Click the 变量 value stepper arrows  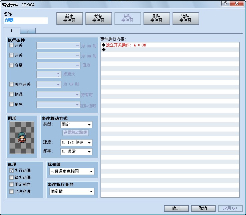click(58, 75)
